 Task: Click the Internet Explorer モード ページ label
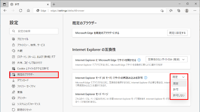(92, 94)
